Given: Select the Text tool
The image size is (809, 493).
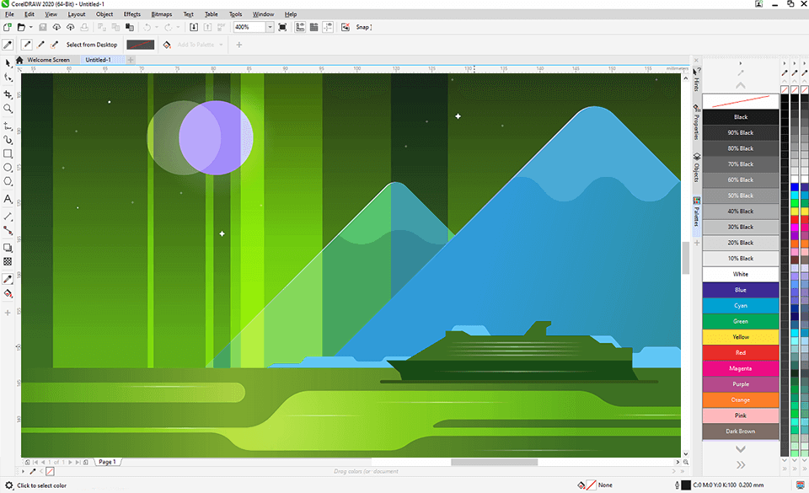Looking at the screenshot, I should (8, 200).
